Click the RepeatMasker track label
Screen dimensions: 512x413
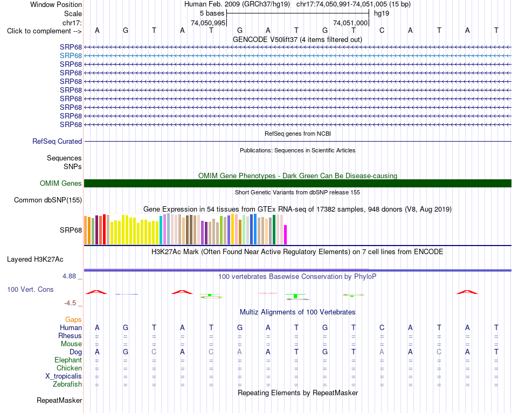click(x=59, y=400)
